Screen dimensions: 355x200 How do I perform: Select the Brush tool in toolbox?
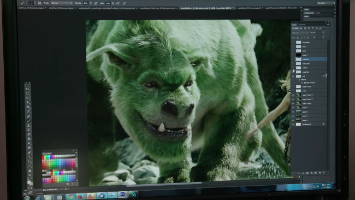(x=28, y=121)
